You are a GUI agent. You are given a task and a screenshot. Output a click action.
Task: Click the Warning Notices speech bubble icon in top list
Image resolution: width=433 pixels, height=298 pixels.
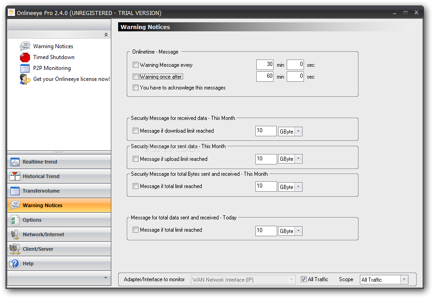[25, 46]
